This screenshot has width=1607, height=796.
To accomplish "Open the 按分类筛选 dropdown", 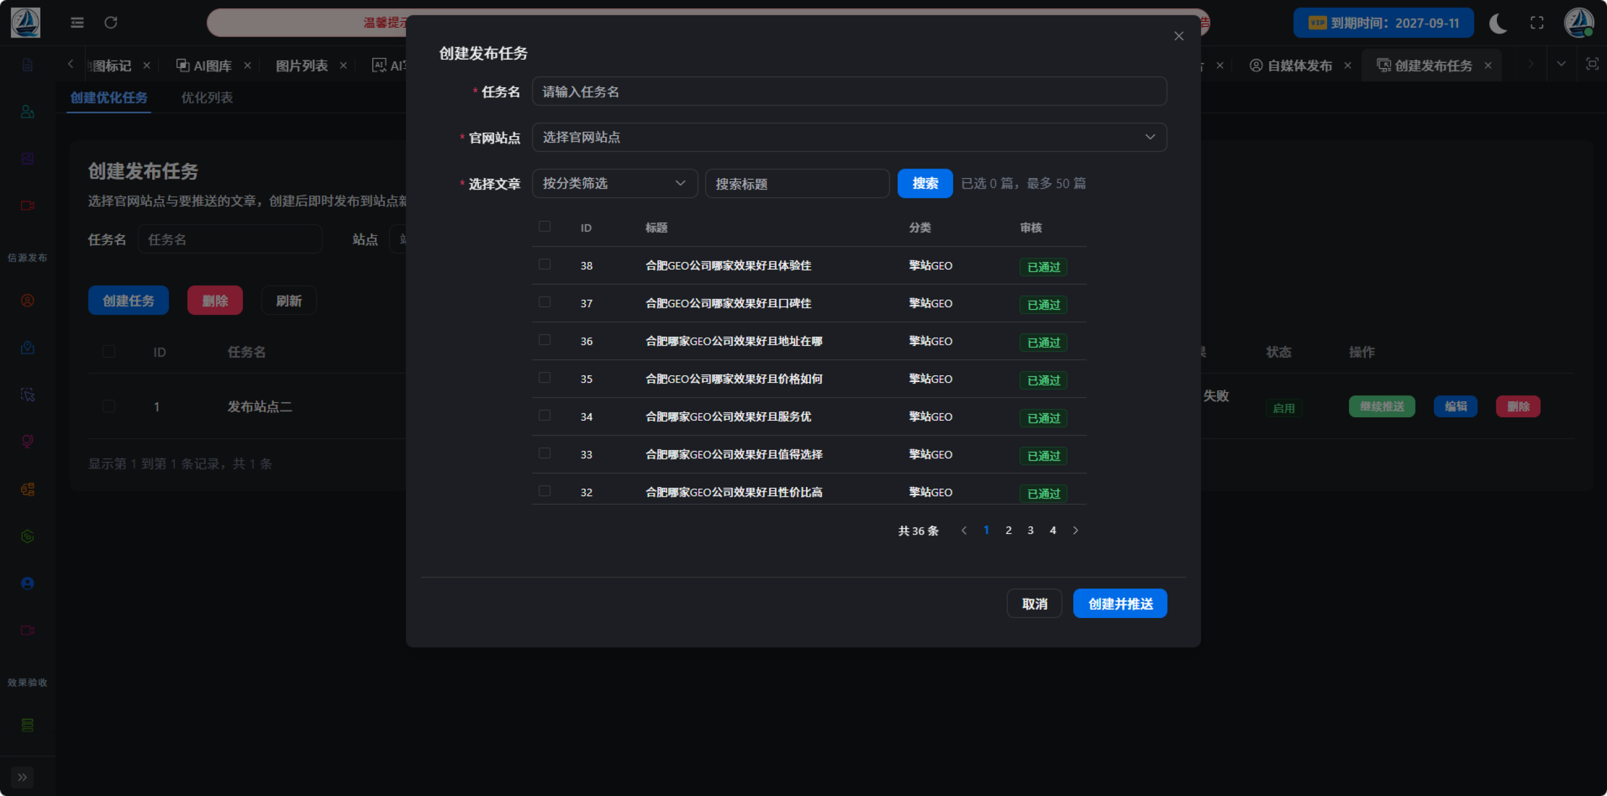I will coord(615,184).
